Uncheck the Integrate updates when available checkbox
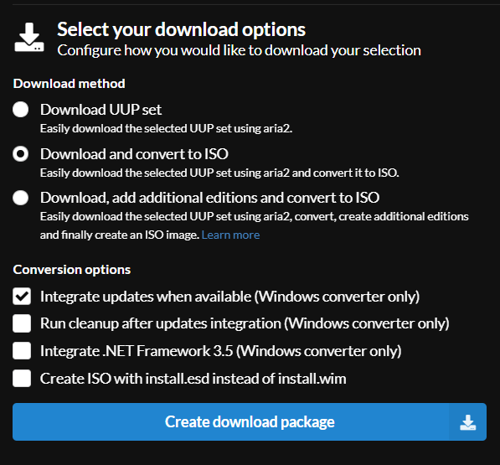The height and width of the screenshot is (465, 500). click(22, 297)
